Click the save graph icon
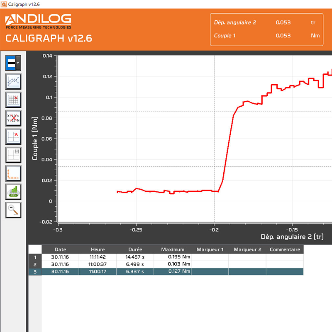This screenshot has height=332, width=332. [13, 155]
